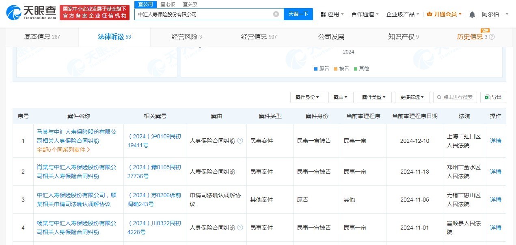Click the 郑州市金水区人民法院 cell

(464, 172)
